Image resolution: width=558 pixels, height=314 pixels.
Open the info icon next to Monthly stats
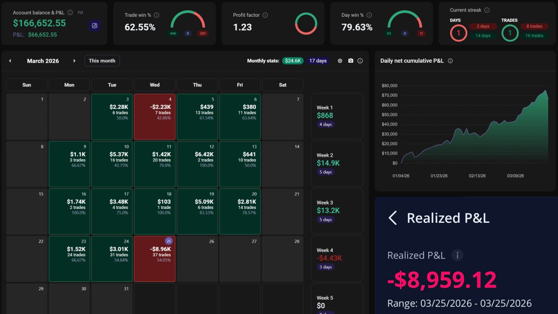pos(361,60)
